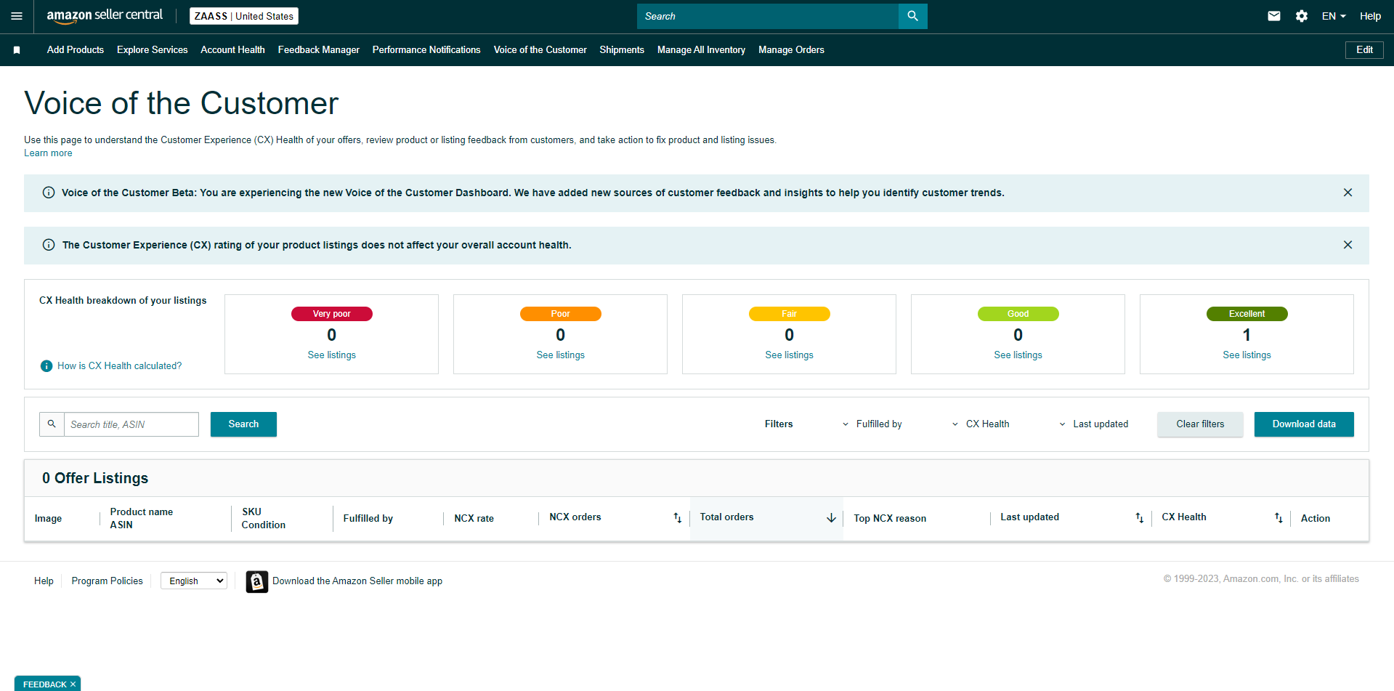This screenshot has height=691, width=1394.
Task: See listings under Excellent
Action: [1247, 355]
